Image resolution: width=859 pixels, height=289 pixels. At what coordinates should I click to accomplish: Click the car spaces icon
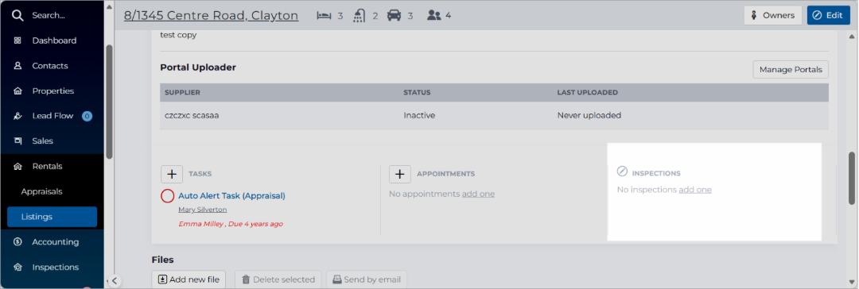[395, 15]
